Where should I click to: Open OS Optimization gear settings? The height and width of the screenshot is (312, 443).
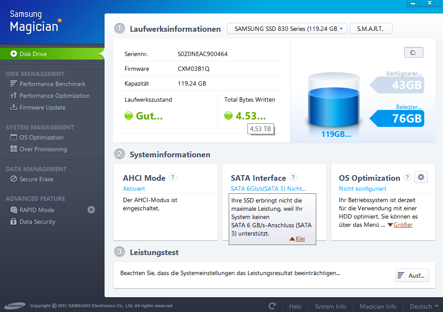421,177
